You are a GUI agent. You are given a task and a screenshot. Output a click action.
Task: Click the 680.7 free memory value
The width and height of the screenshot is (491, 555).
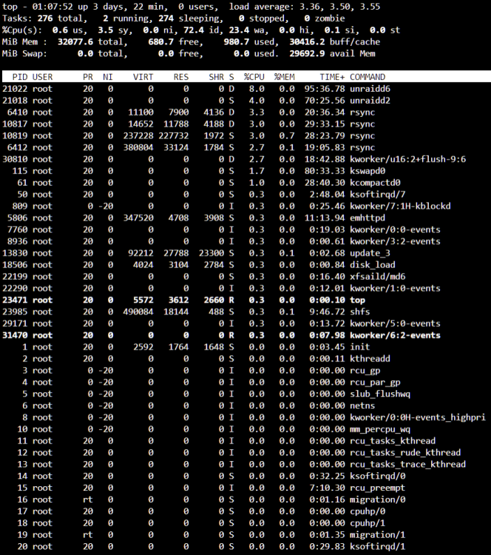[161, 41]
